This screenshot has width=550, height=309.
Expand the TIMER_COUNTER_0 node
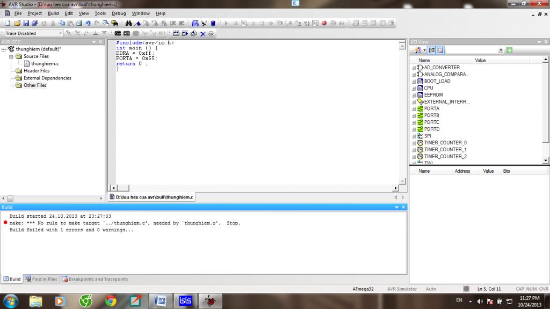[414, 143]
